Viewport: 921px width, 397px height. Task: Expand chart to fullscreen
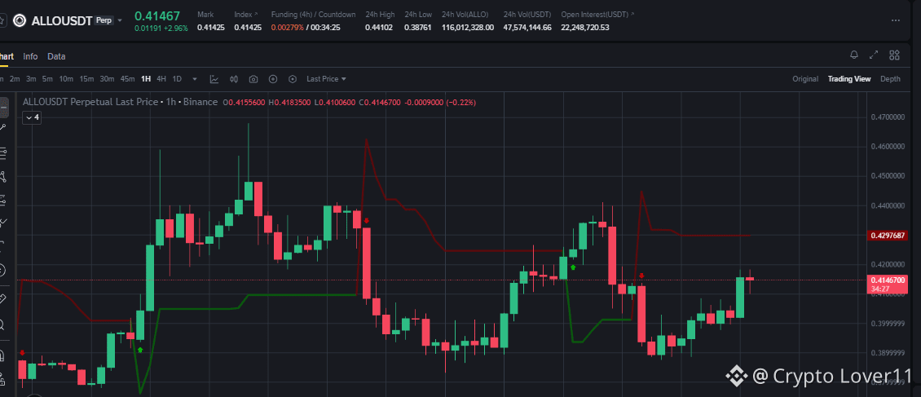coord(874,55)
